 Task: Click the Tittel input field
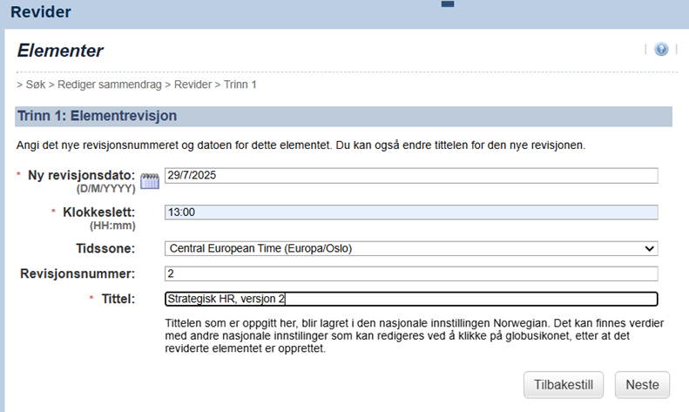pyautogui.click(x=411, y=299)
